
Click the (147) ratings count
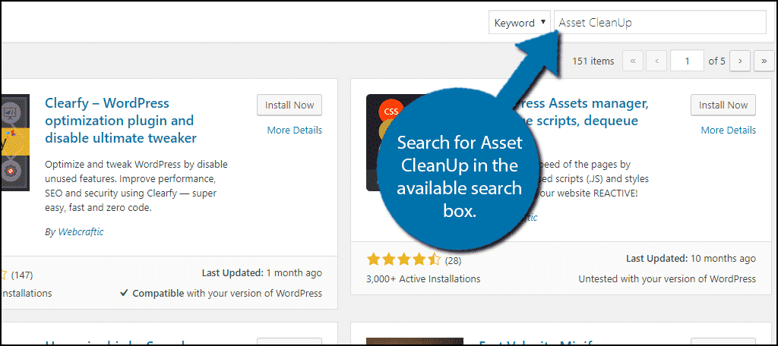tap(22, 275)
